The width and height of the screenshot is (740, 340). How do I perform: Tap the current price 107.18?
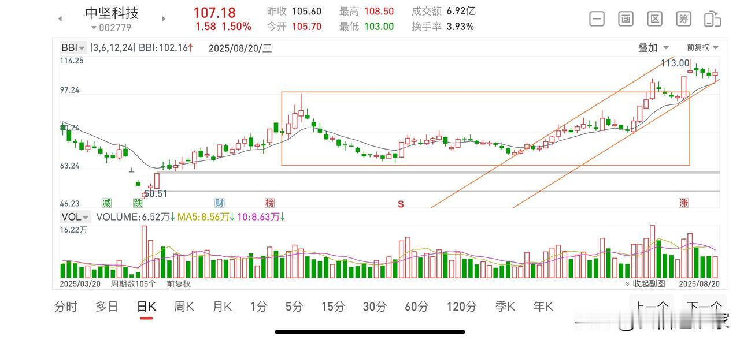tap(214, 12)
